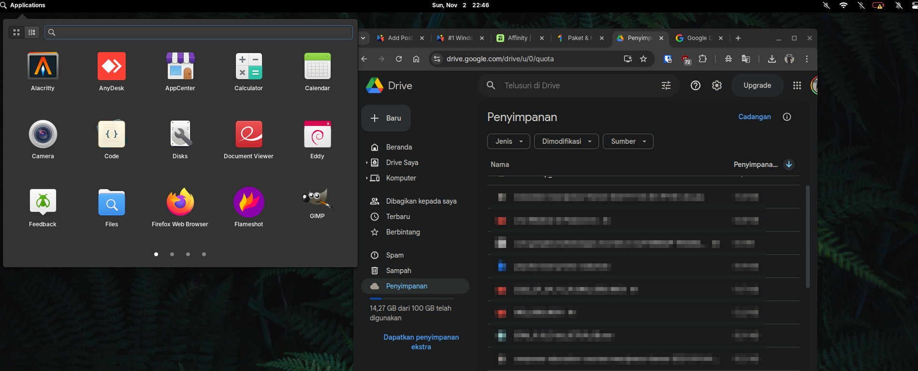Open the Disks utility
Viewport: 918px width, 371px height.
[180, 135]
